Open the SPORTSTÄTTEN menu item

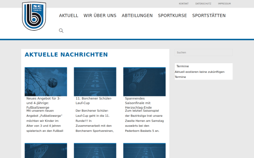point(209,16)
